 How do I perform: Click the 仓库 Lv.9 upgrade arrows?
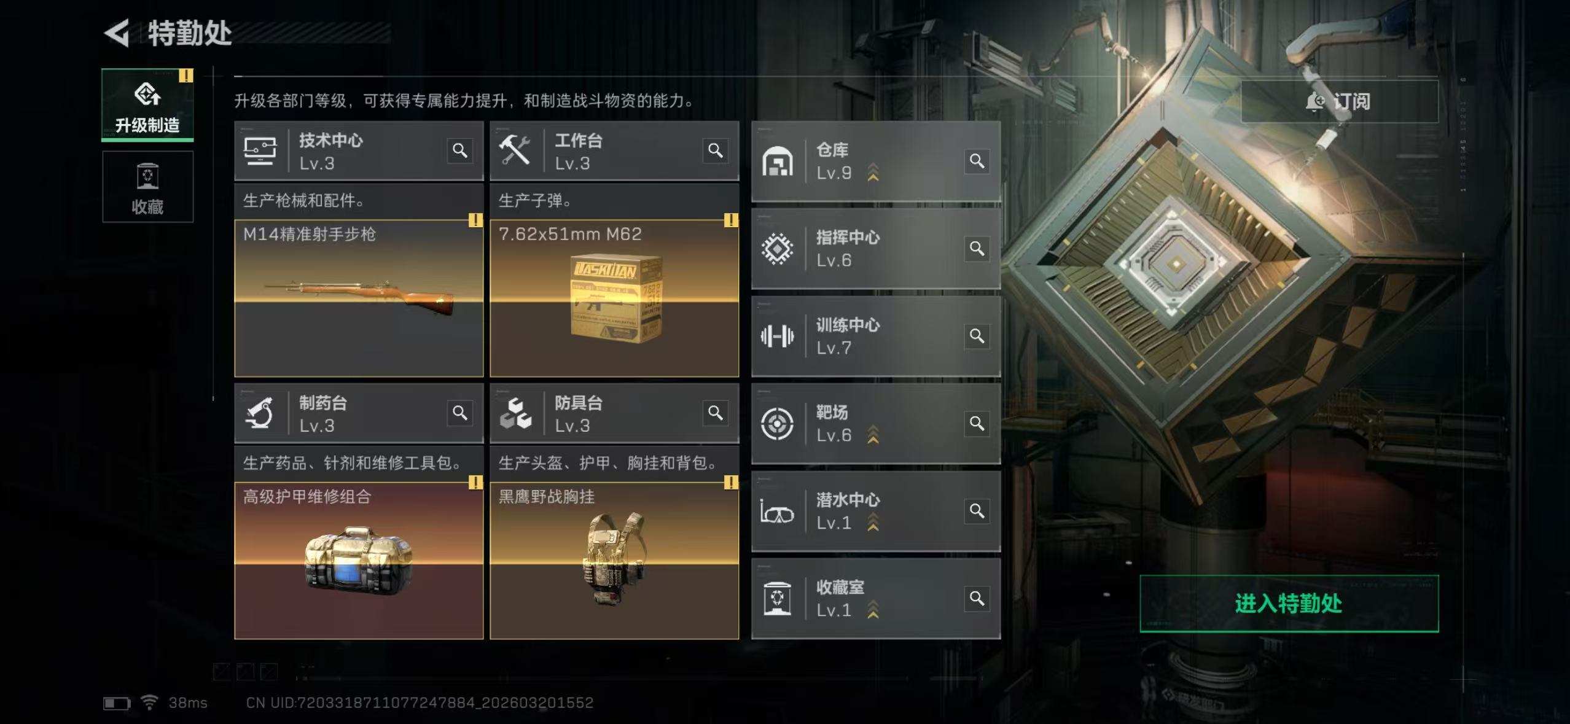tap(873, 173)
